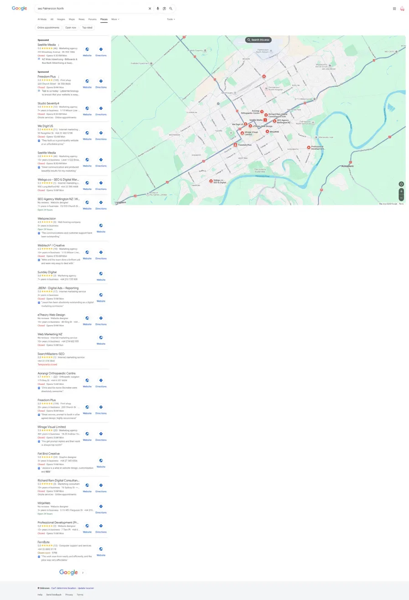Switch to the All results tab
This screenshot has width=409, height=600.
tap(52, 19)
